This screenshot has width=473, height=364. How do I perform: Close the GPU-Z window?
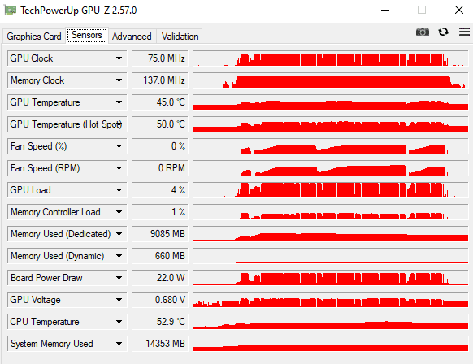(x=459, y=10)
